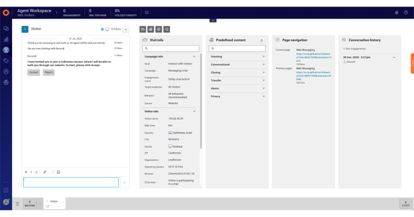Viewport: 414px width, 217px height.
Task: Click the visitor number 1 badge
Action: 25,29
